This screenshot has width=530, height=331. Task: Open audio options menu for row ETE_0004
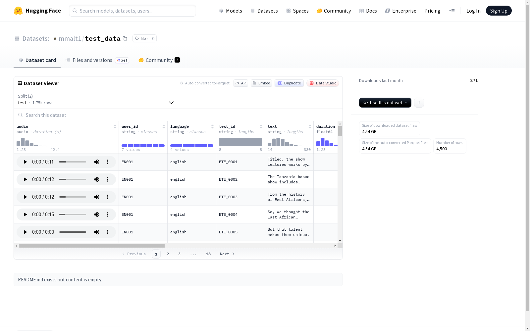pyautogui.click(x=107, y=214)
